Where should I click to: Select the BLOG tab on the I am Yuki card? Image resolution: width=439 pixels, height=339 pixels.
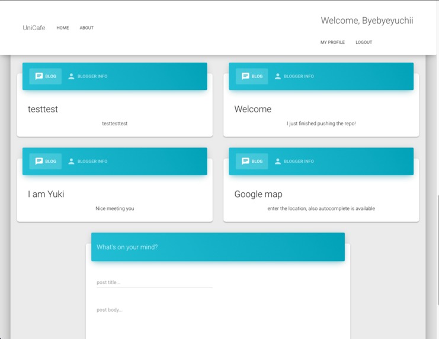click(46, 162)
